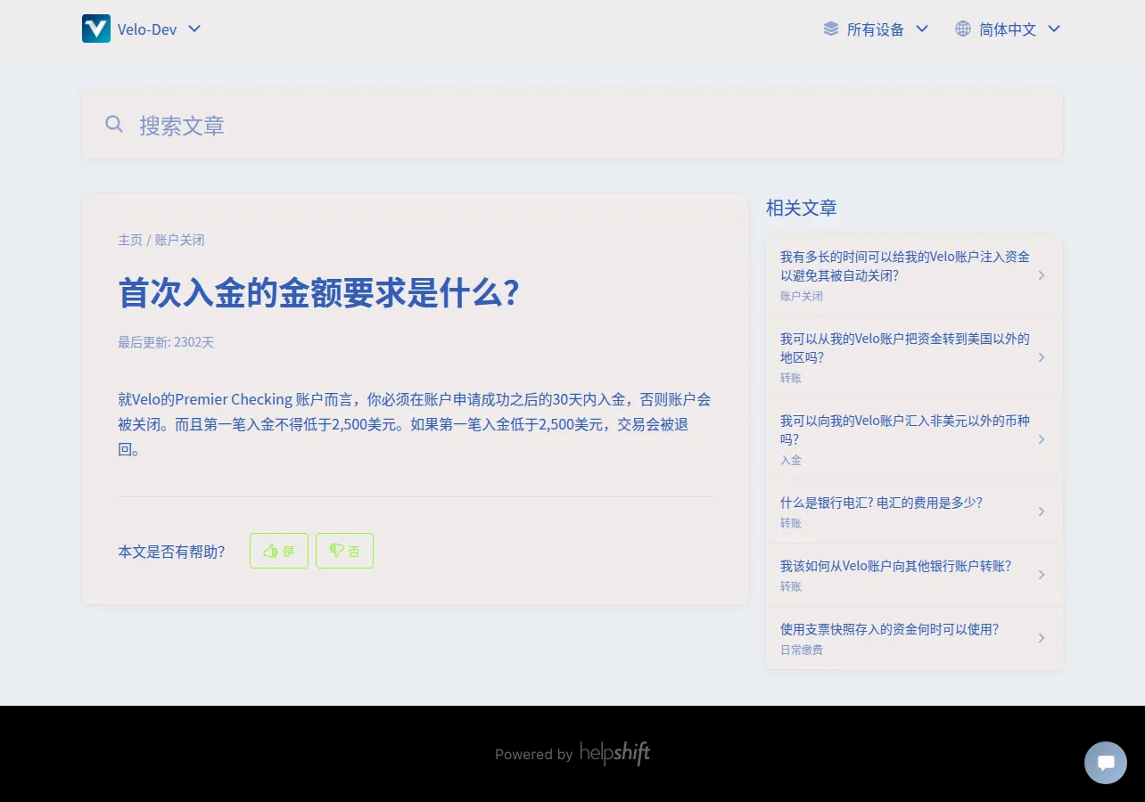Viewport: 1145px width, 802px height.
Task: Open the Velo-Dev dropdown chevron
Action: pos(194,29)
